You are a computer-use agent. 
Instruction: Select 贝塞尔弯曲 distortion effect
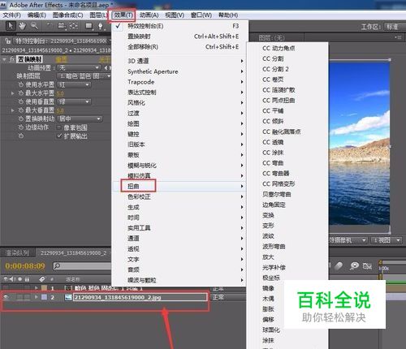tap(287, 194)
